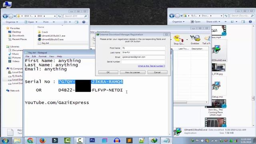Open the Windows Start menu
This screenshot has height=144, width=256.
5,140
